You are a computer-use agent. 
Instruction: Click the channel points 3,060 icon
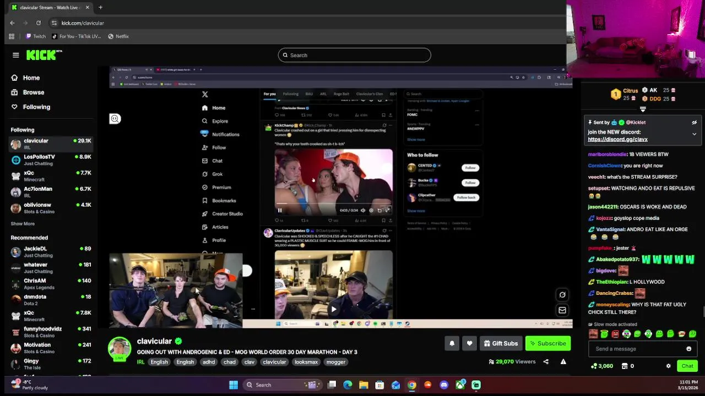[601, 366]
